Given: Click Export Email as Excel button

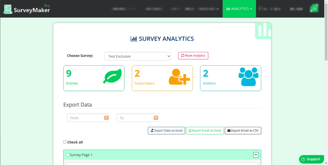Looking at the screenshot, I should tap(205, 130).
